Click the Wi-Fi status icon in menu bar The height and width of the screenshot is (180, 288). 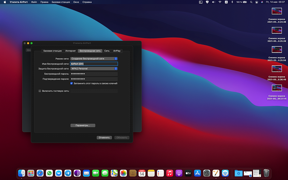[220, 2]
